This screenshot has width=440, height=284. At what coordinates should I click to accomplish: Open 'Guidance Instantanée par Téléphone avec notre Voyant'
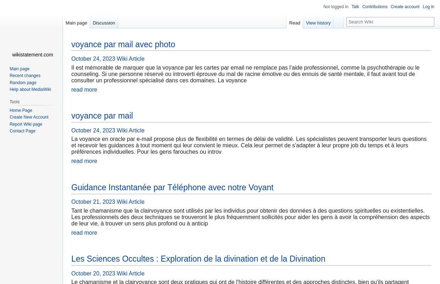click(172, 187)
